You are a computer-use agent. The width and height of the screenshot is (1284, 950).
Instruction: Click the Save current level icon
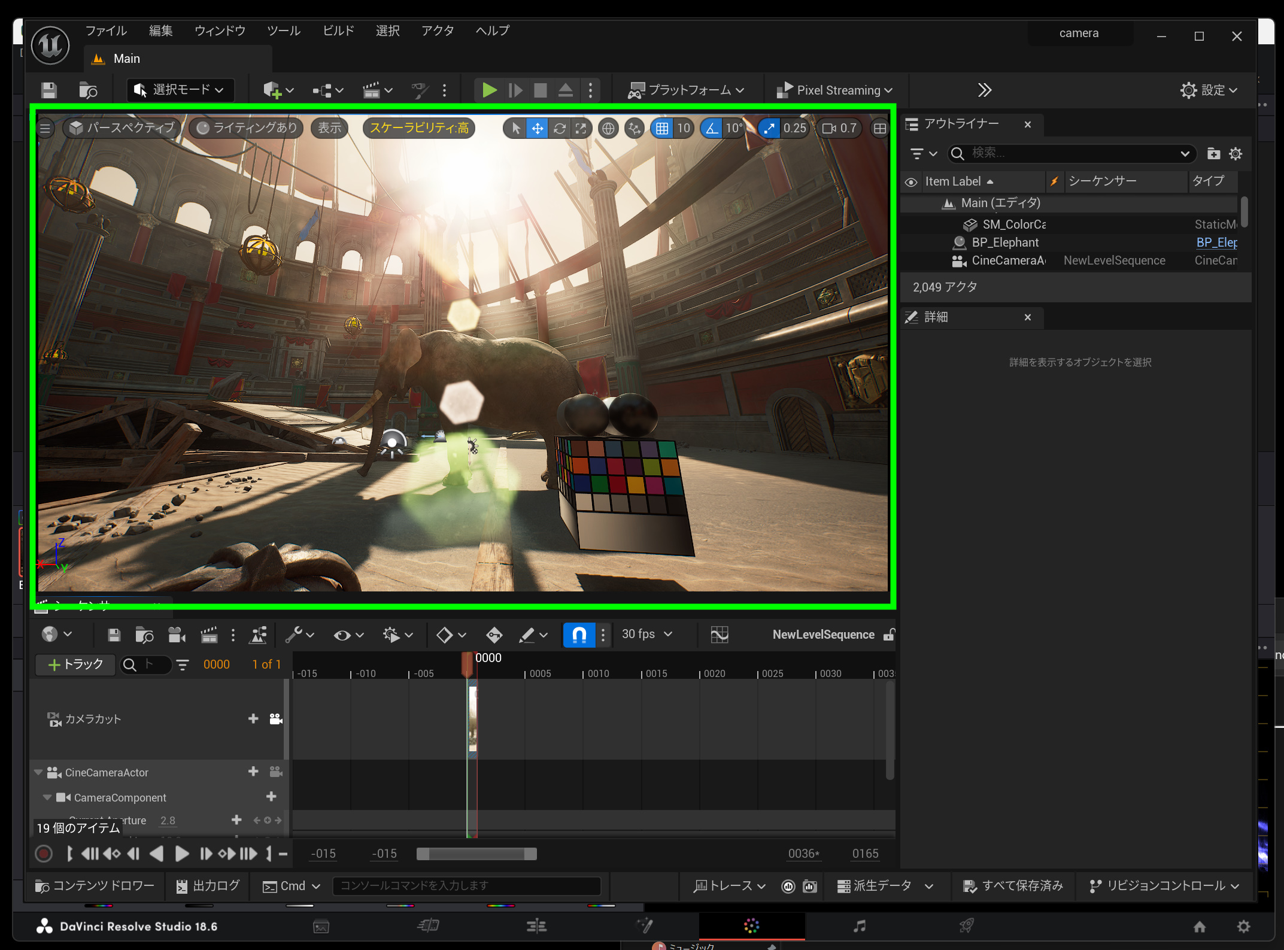pos(49,90)
